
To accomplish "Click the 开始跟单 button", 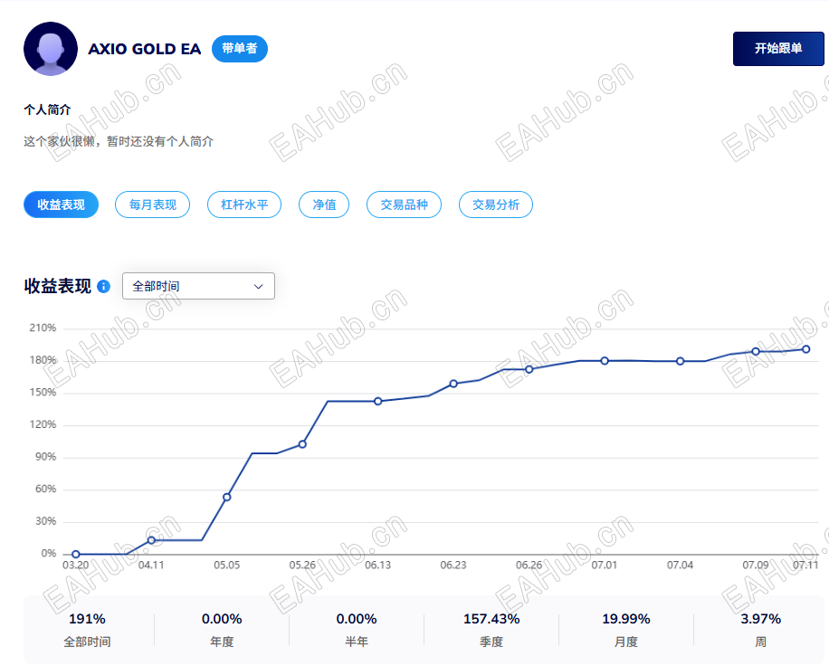I will [x=778, y=49].
